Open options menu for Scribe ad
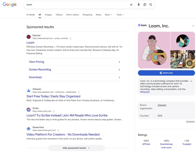 pyautogui.click(x=54, y=111)
